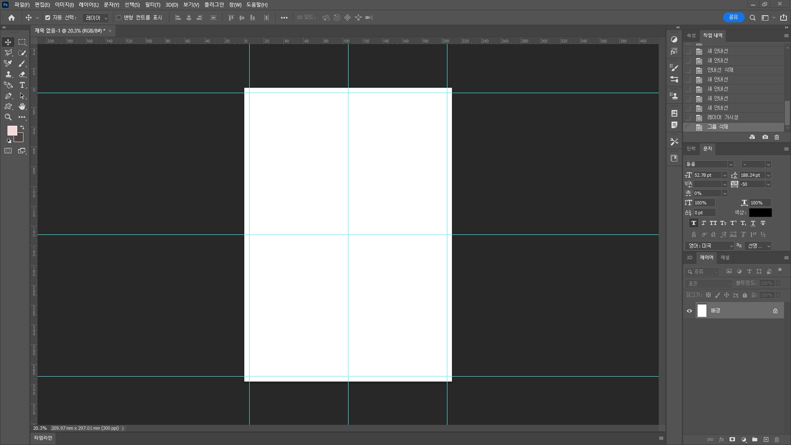Viewport: 791px width, 445px height.
Task: Open the 필터(T) menu
Action: coord(152,5)
